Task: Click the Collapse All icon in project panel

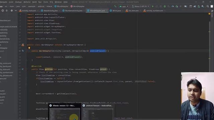Action: tap(7, 10)
